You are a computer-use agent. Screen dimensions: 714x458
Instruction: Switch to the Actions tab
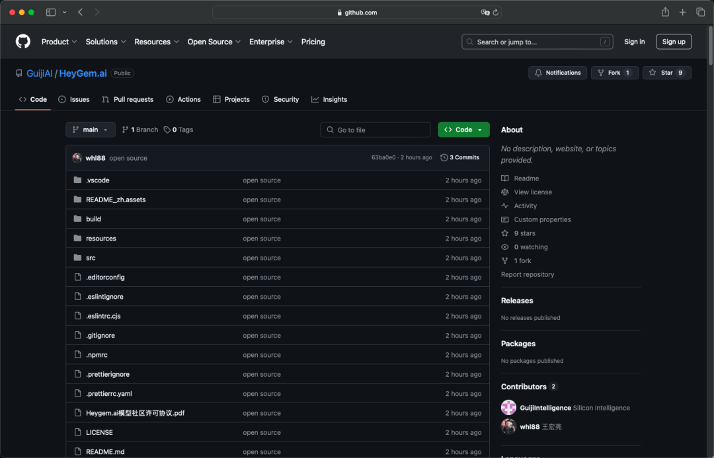183,99
